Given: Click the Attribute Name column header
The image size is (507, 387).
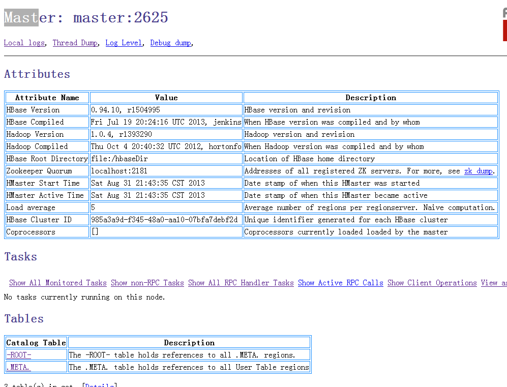Looking at the screenshot, I should pos(47,98).
